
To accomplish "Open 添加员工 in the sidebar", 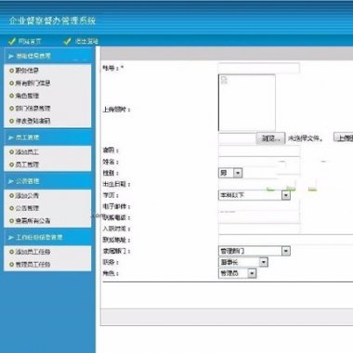I will [27, 152].
